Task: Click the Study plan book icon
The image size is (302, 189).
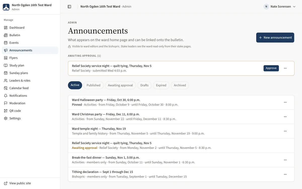Action: point(6,66)
